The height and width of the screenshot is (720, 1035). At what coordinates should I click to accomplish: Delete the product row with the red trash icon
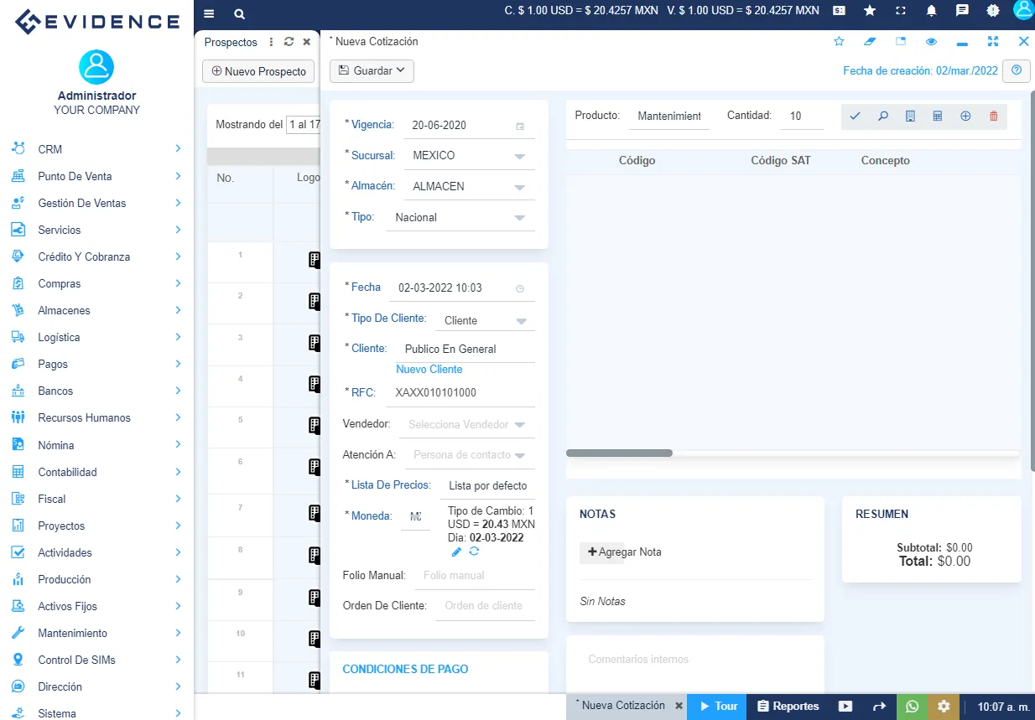[993, 117]
